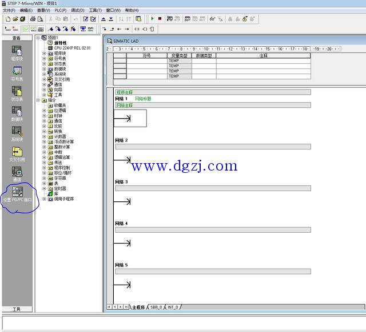Switch to the SBR_0 tab
Viewport: 366px width, 332px height.
click(x=156, y=307)
